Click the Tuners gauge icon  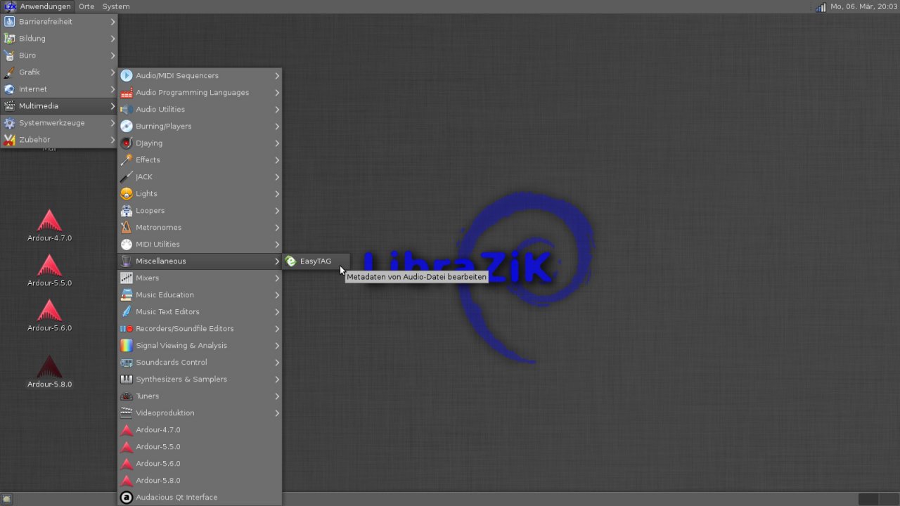pos(127,396)
